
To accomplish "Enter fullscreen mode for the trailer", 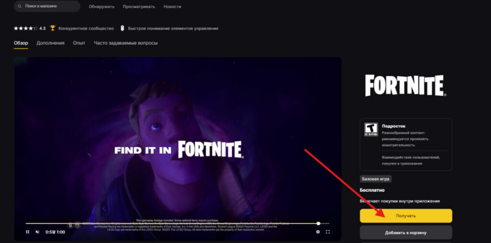I will click(x=328, y=232).
